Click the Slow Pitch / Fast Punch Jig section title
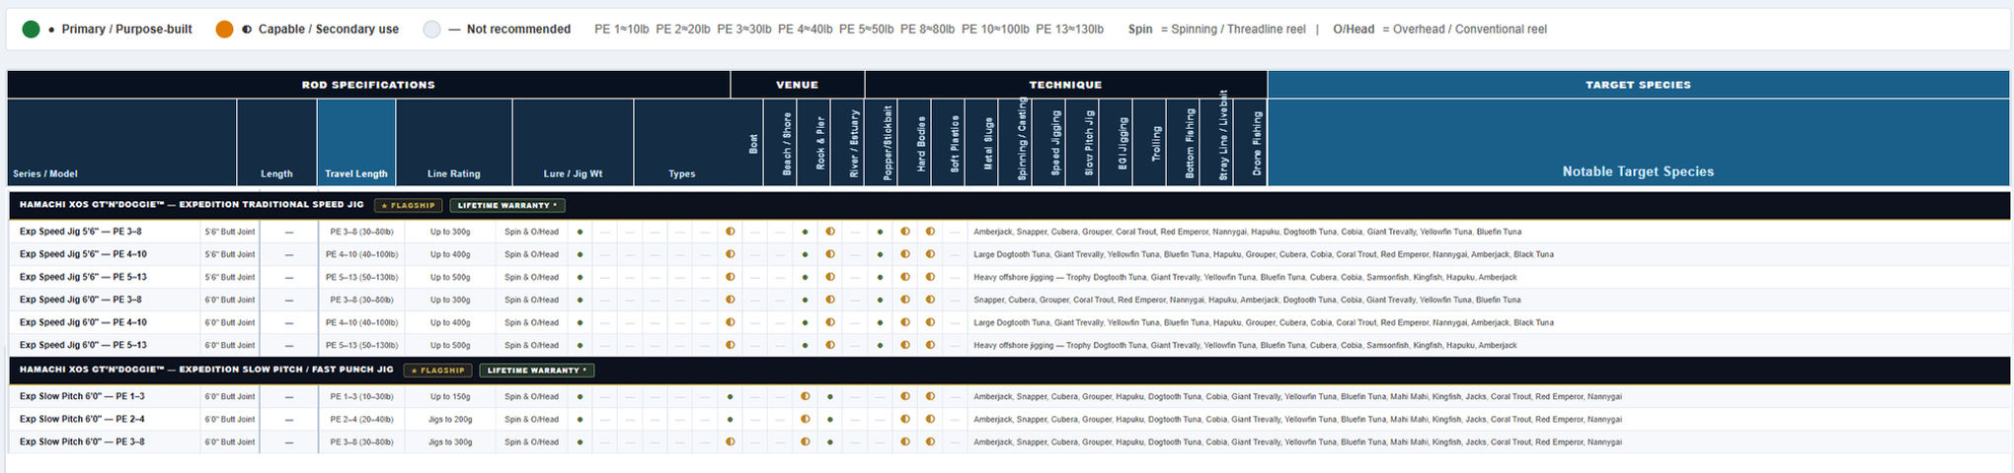Image resolution: width=2014 pixels, height=473 pixels. pyautogui.click(x=206, y=370)
